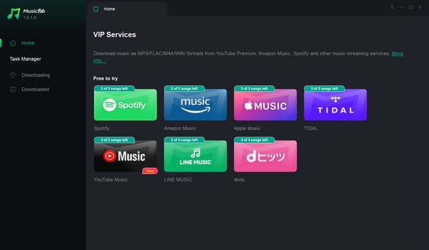Click the songs left badge on LINE MUSIC
The height and width of the screenshot is (250, 429).
coord(184,140)
